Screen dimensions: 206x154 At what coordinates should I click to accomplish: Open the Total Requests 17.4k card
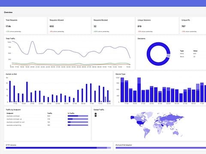25,26
